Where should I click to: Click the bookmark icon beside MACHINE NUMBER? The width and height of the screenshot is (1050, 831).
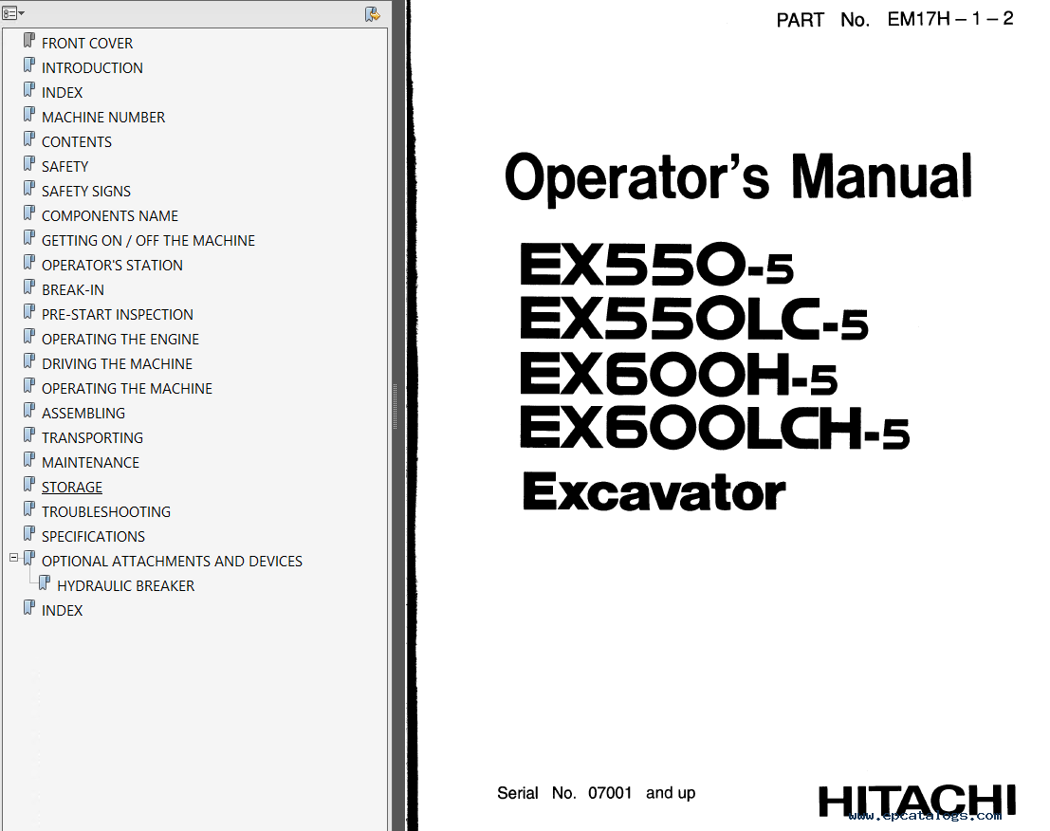pyautogui.click(x=28, y=115)
